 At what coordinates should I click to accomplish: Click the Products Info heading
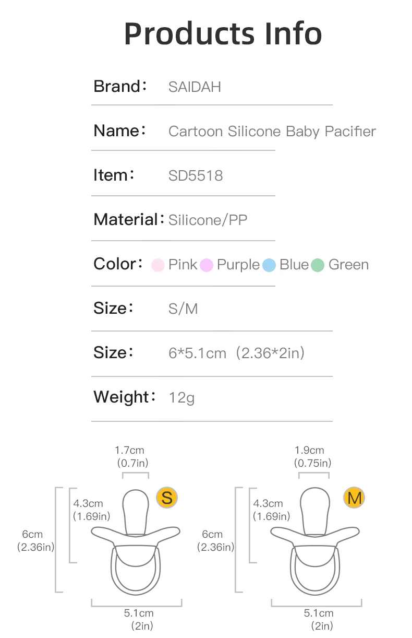pos(223,33)
